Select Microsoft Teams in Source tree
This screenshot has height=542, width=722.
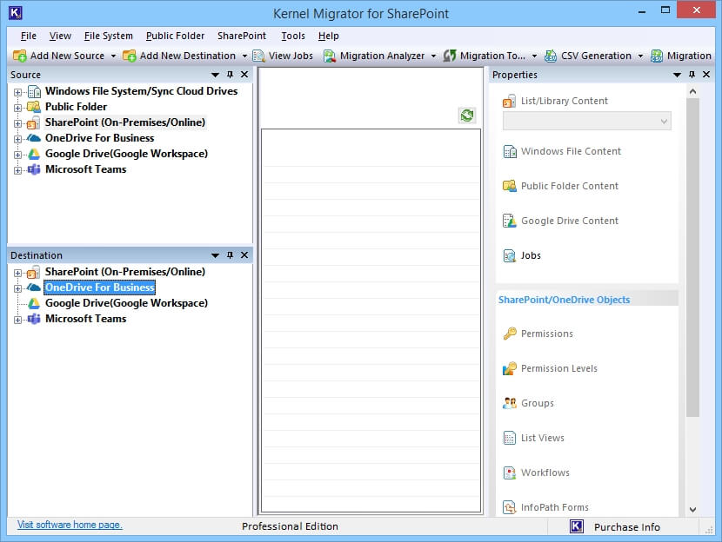(x=85, y=169)
